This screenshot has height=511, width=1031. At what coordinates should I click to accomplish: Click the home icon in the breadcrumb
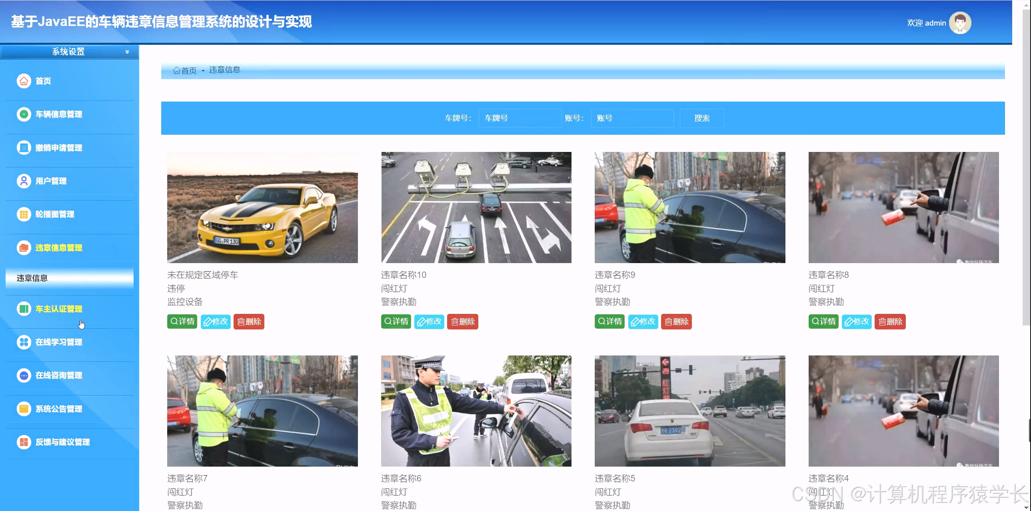(x=177, y=70)
